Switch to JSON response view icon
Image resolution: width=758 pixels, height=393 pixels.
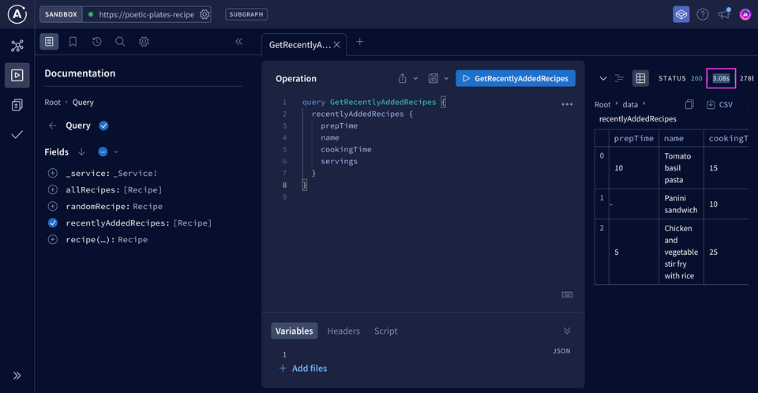(x=619, y=78)
